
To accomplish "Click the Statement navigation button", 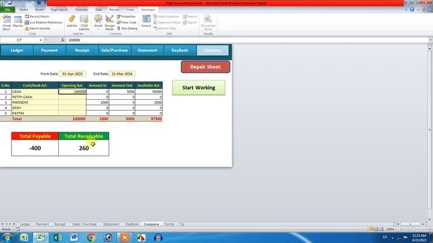I will pos(147,51).
